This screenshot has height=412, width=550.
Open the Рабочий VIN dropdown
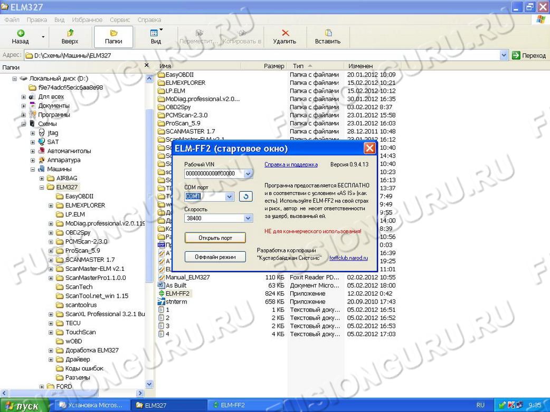[248, 174]
